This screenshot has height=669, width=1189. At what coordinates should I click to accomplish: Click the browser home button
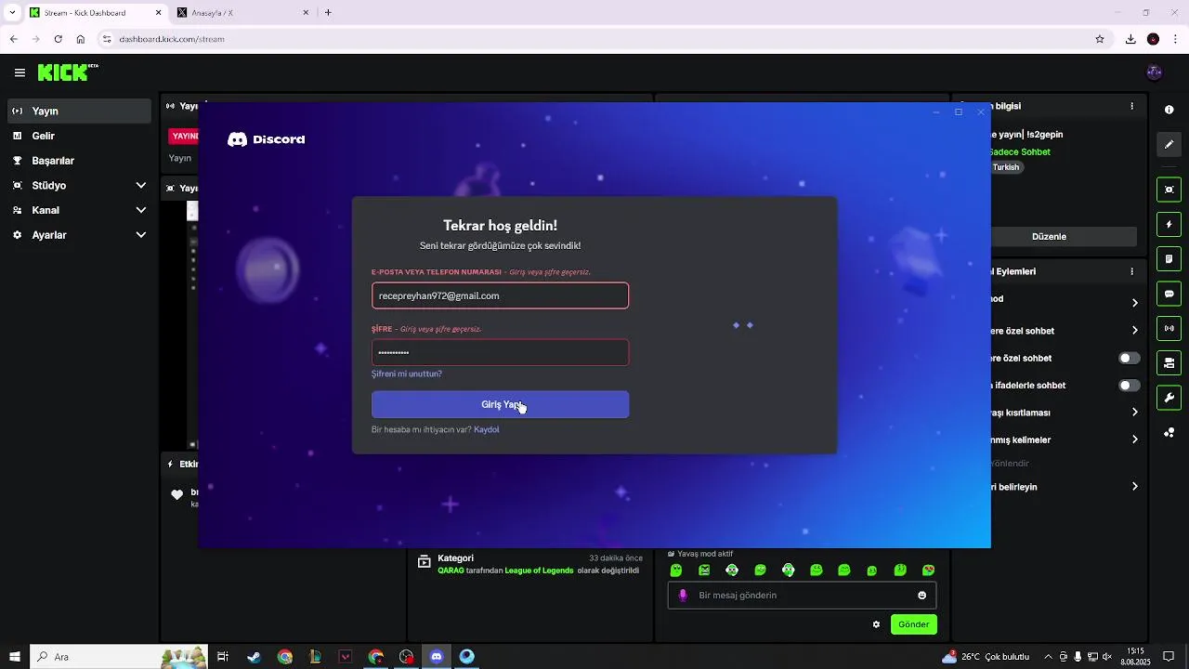81,39
